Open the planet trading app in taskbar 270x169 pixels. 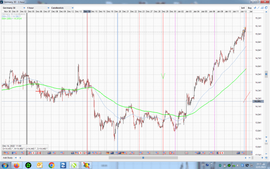[x=86, y=166]
